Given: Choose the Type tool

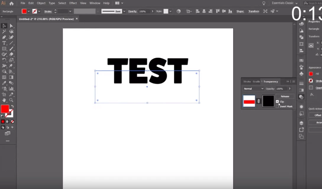Looking at the screenshot, I should point(4,43).
